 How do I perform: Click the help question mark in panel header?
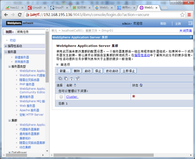tap(191, 37)
